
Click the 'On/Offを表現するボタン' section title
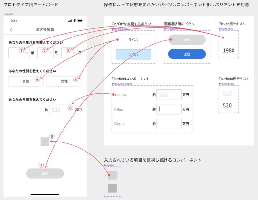[131, 24]
